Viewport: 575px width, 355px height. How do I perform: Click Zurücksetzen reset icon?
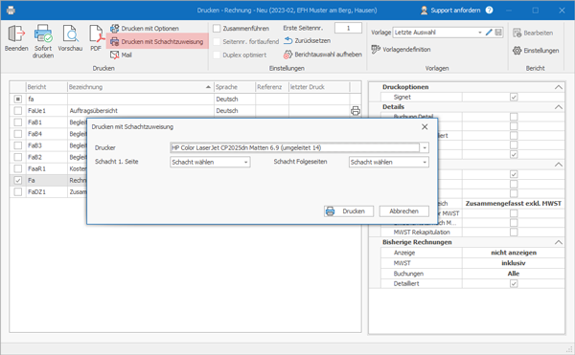click(287, 40)
